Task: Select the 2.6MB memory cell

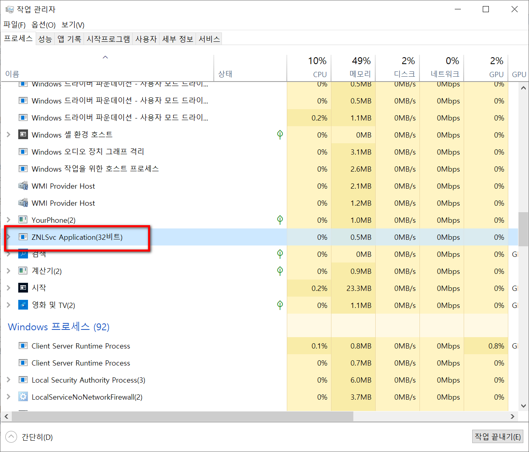Action: (x=353, y=169)
